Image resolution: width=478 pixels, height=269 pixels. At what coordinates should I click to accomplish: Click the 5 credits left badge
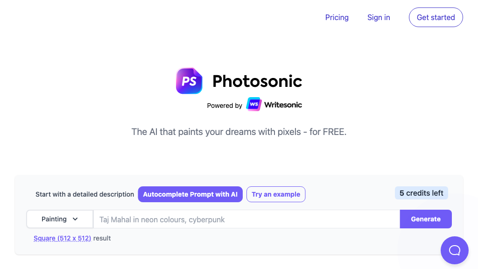click(x=421, y=193)
